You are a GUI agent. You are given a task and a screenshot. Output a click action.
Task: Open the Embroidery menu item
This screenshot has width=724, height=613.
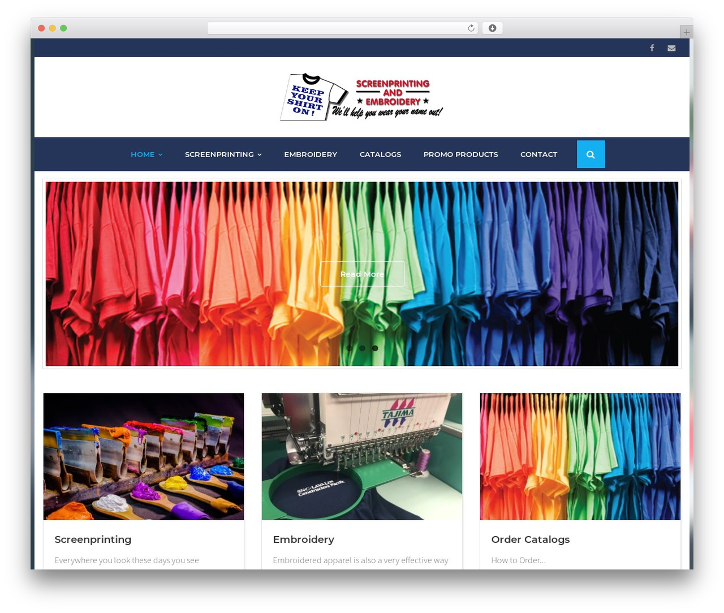311,154
